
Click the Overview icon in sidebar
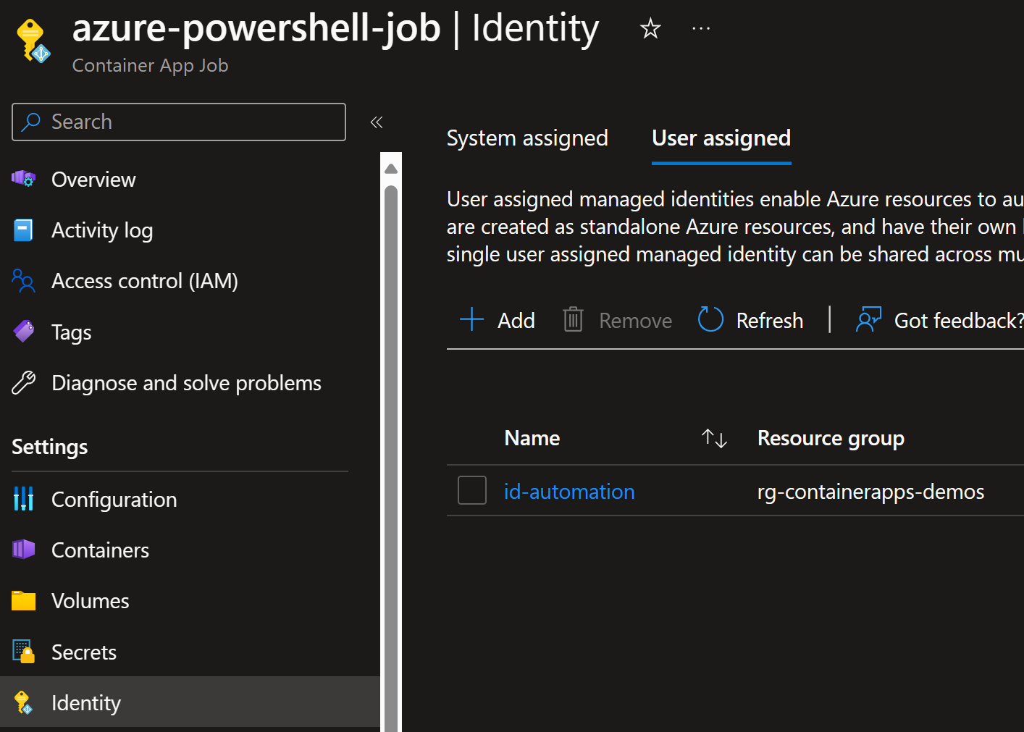tap(24, 179)
